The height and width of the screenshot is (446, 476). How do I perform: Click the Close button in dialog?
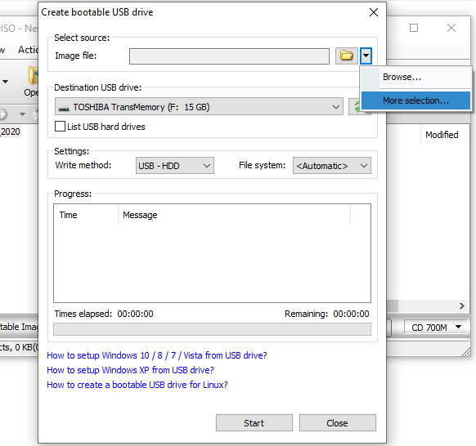(x=338, y=422)
